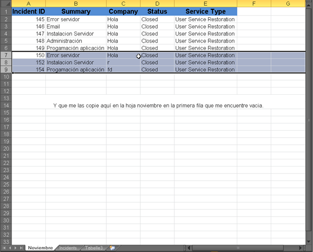
Task: Go to next sheet navigation arrow
Action: click(x=15, y=248)
